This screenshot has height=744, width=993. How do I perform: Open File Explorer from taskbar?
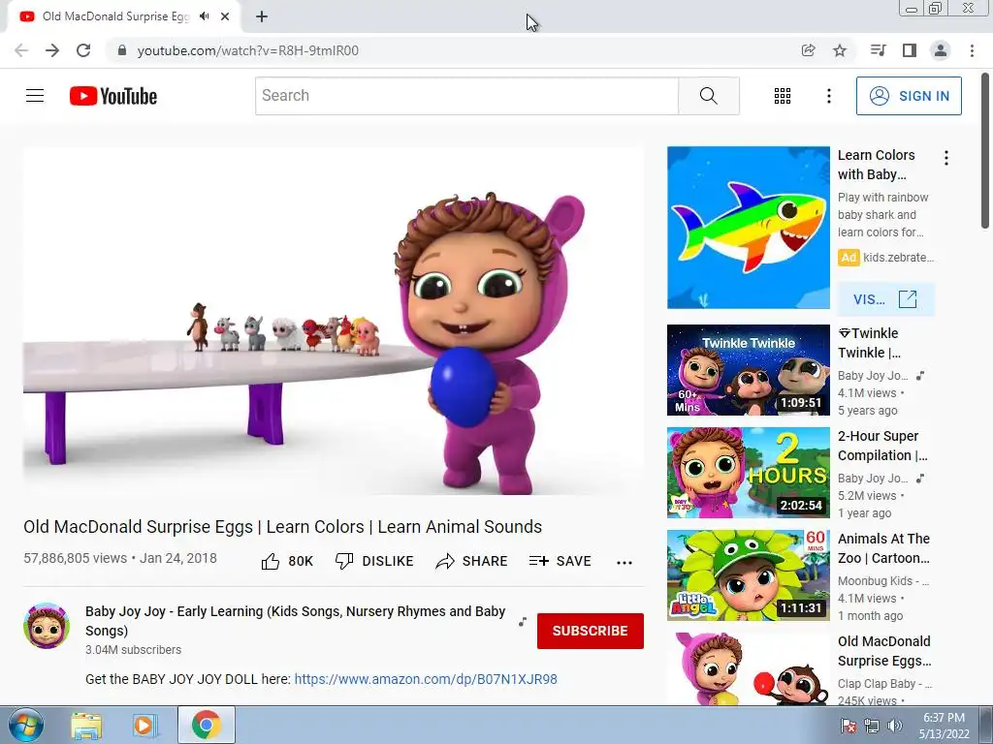pyautogui.click(x=86, y=726)
